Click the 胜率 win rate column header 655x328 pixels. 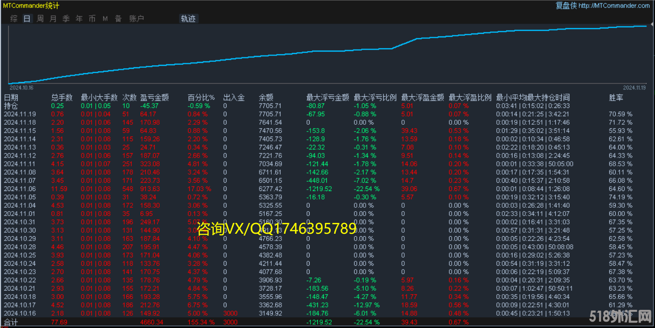click(x=615, y=98)
